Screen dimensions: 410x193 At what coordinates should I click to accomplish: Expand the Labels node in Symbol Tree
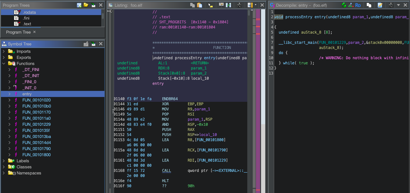tap(4, 161)
